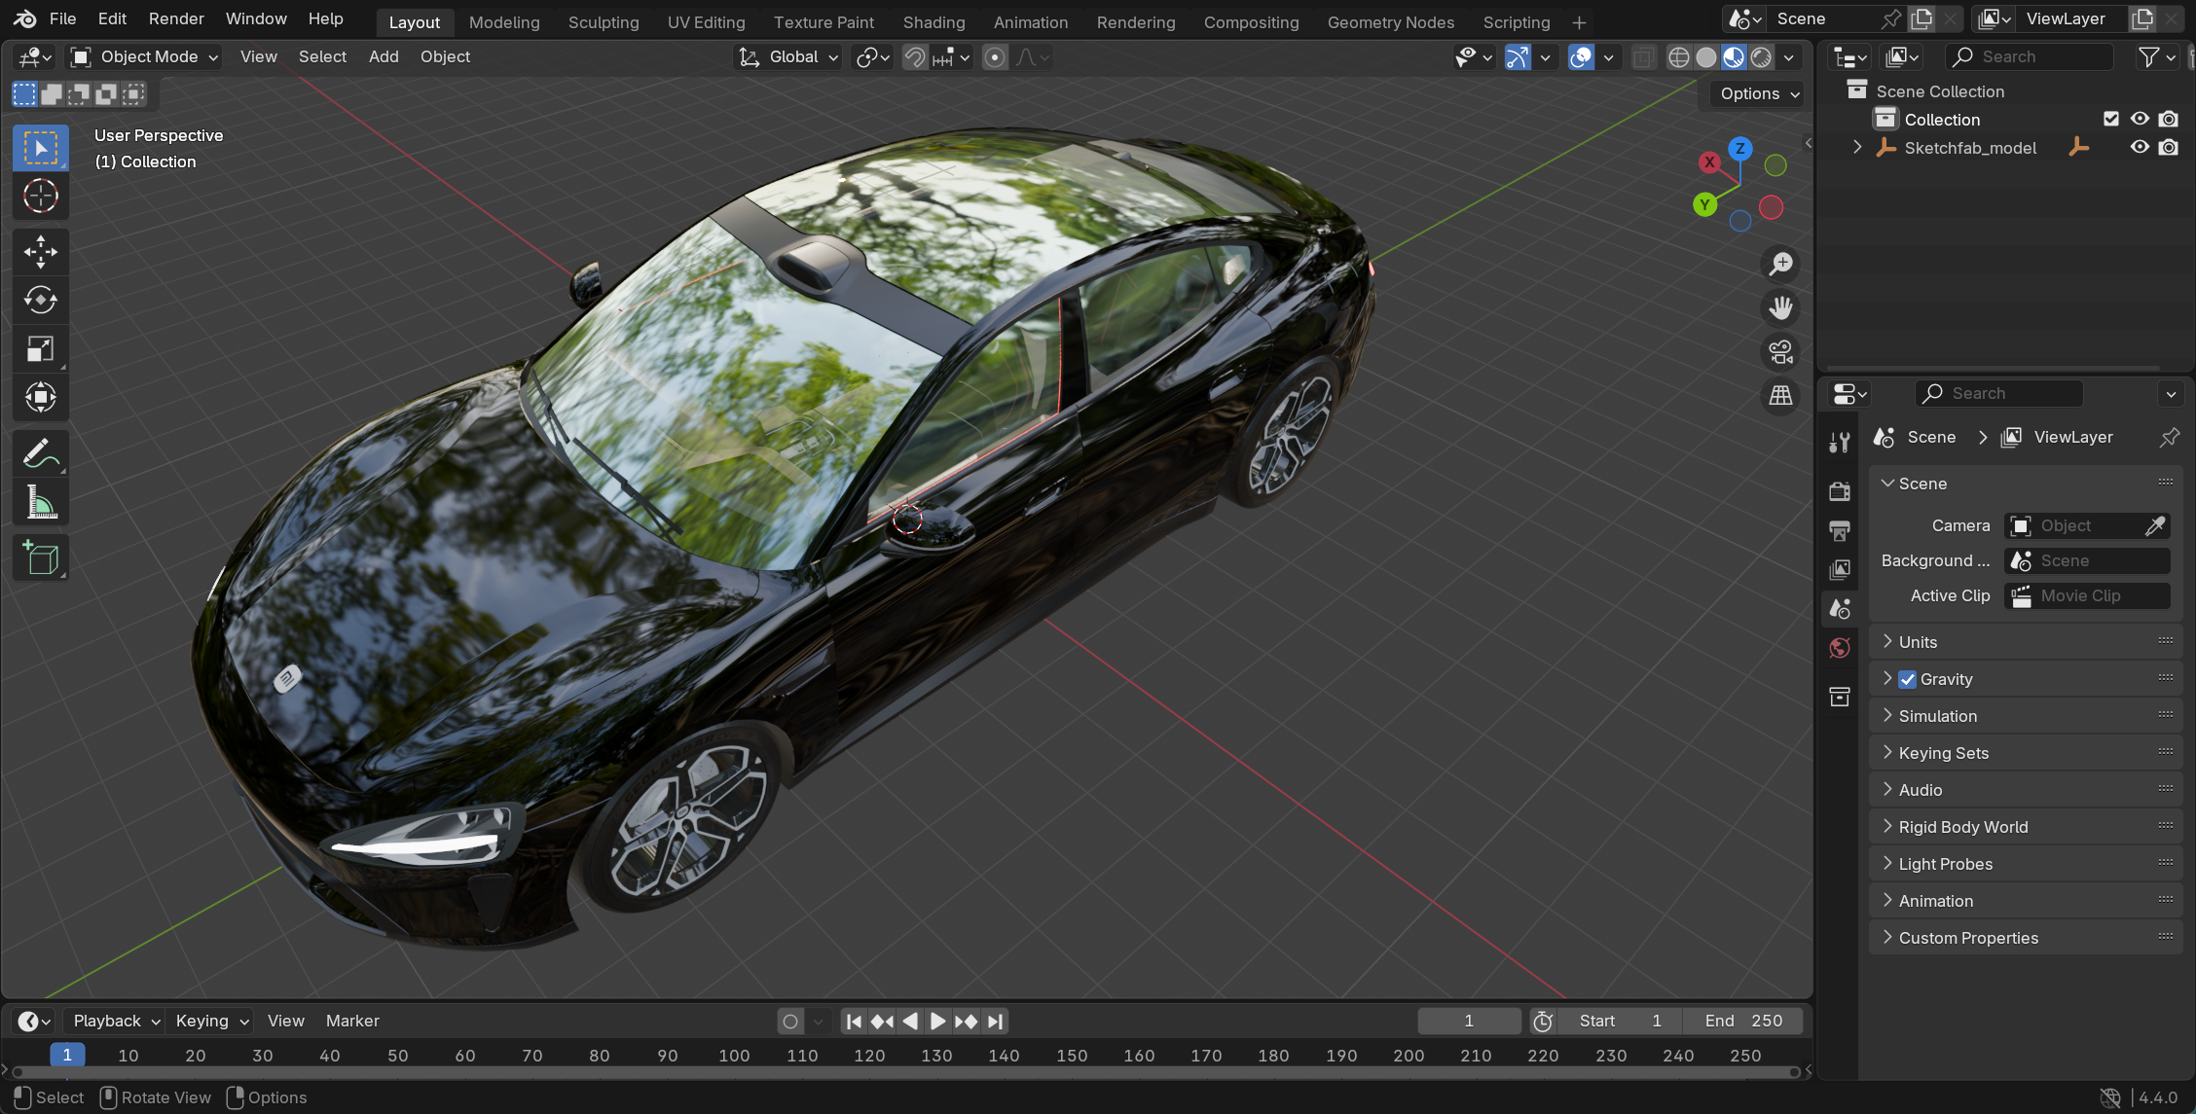
Task: Enable the Gravity checkbox
Action: pos(1907,679)
